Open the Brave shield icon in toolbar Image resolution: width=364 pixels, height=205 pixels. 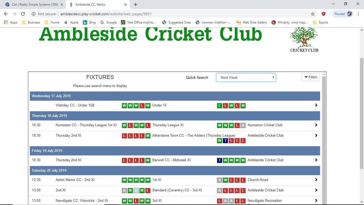click(323, 14)
